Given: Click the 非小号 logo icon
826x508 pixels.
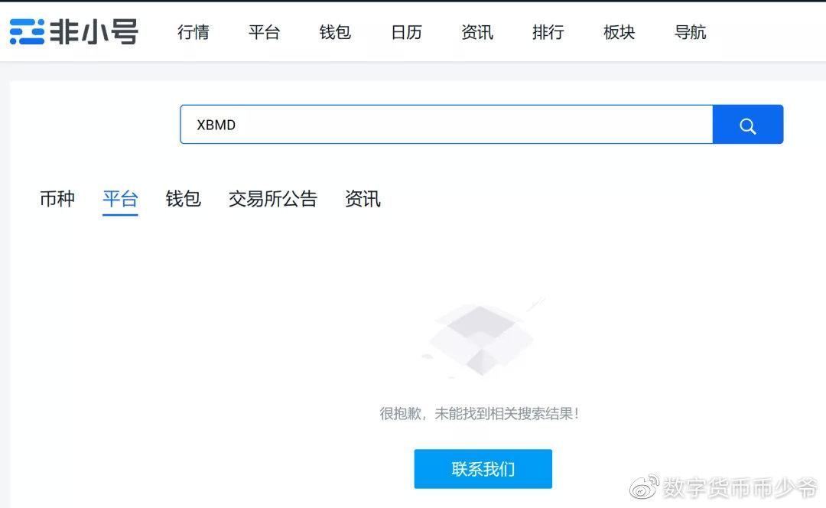Looking at the screenshot, I should tap(25, 31).
